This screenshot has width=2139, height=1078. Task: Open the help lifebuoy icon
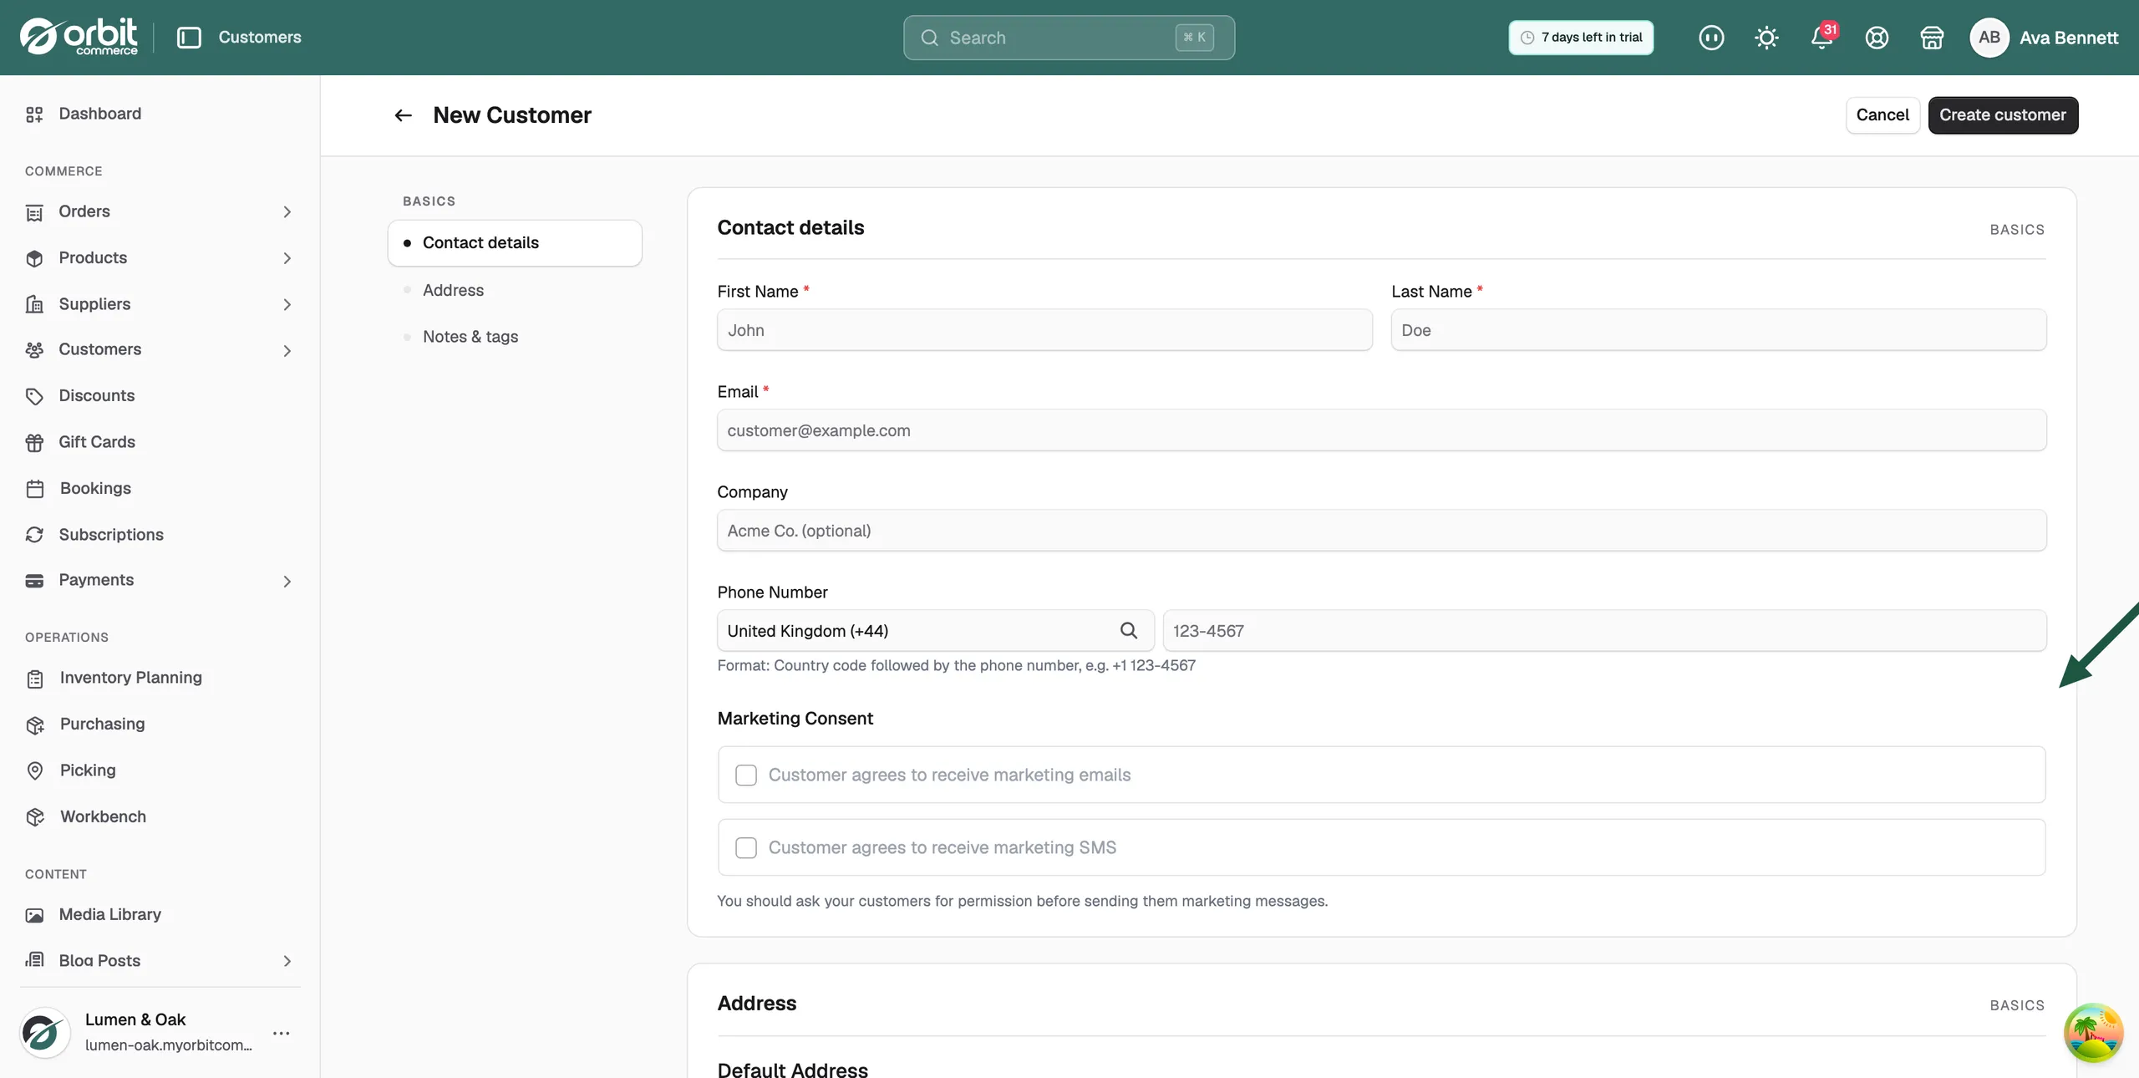coord(1877,38)
